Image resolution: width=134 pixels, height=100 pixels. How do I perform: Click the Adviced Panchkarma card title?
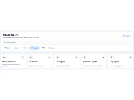[9, 62]
